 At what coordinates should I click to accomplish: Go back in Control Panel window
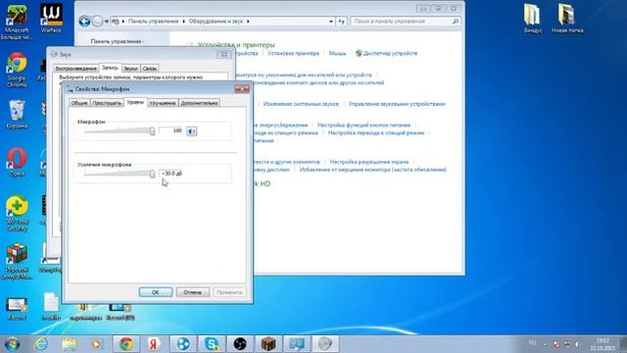click(84, 22)
